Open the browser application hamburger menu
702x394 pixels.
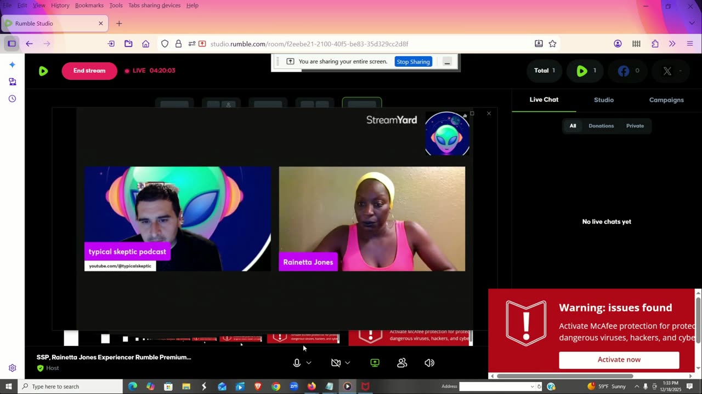690,44
